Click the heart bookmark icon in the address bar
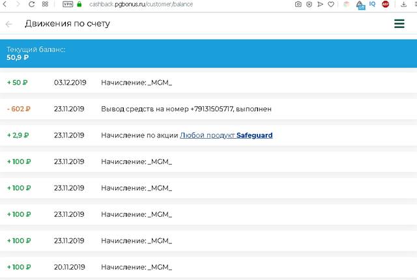The height and width of the screenshot is (280, 417). pyautogui.click(x=331, y=4)
